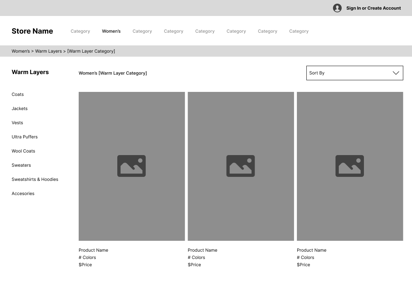Select Coats in the sidebar
Screen dimensions: 412x292
(17, 94)
